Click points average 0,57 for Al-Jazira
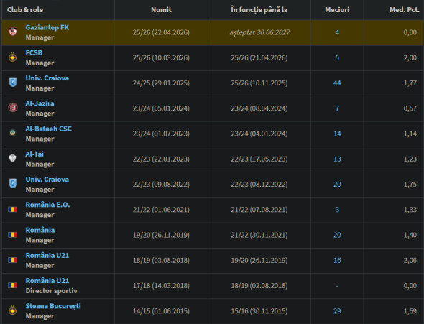The width and height of the screenshot is (424, 324). pos(410,108)
